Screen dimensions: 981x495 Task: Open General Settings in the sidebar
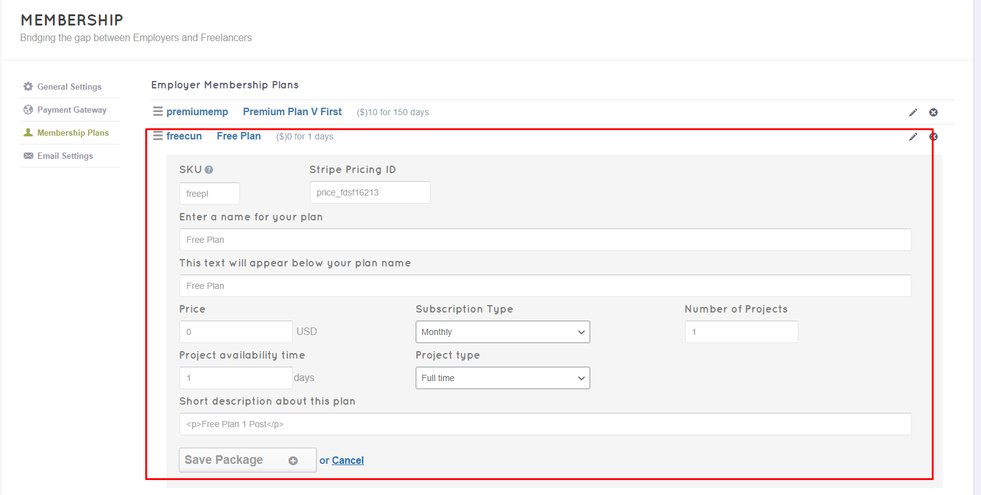pyautogui.click(x=69, y=87)
